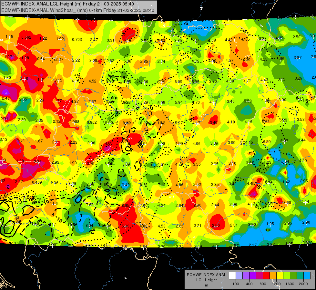Click the grid value 10.2
The width and height of the screenshot is (316, 290).
(161, 123)
